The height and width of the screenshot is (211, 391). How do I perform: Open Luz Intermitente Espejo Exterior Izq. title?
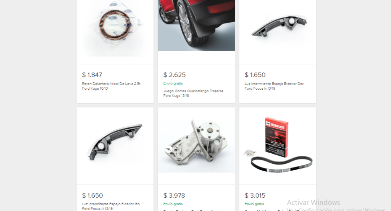pos(111,206)
